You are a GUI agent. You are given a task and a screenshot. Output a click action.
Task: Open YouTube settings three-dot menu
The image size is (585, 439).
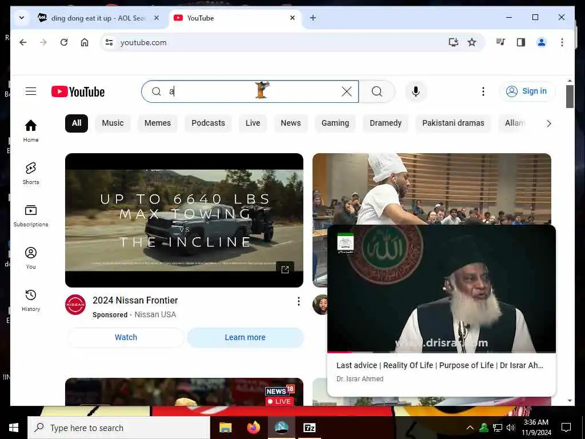483,91
